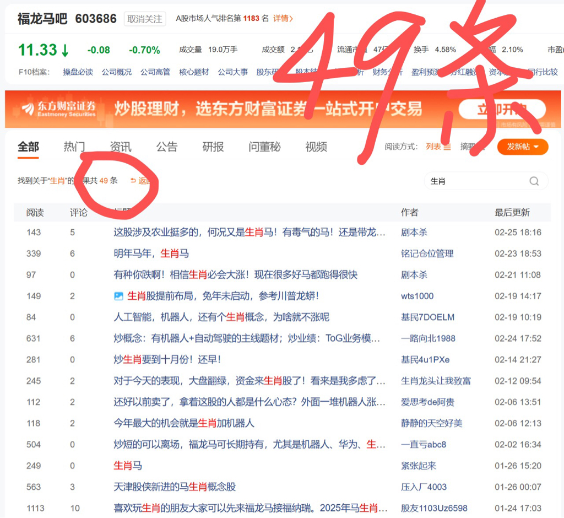Open author 生肖龙头让我致富 profile
This screenshot has height=518, width=564.
436,381
